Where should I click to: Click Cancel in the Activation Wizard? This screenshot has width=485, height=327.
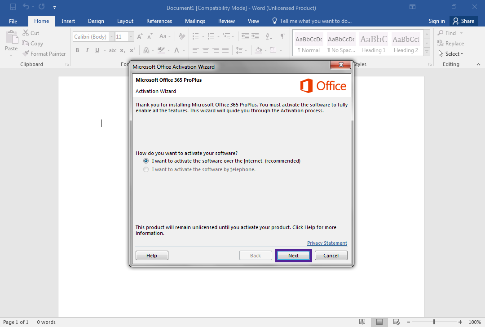coord(331,256)
